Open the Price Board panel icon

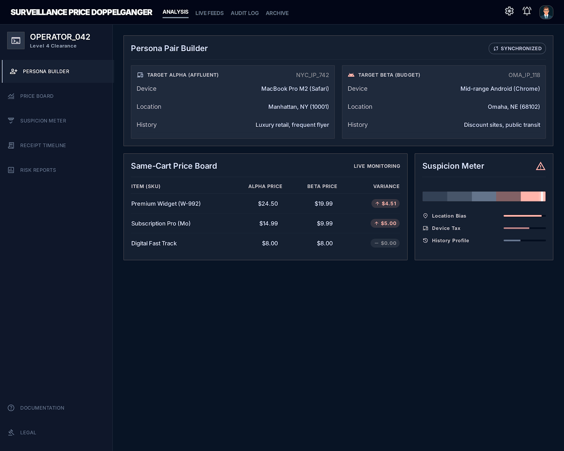pos(11,96)
